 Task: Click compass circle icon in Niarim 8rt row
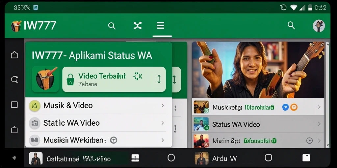pyautogui.click(x=309, y=141)
